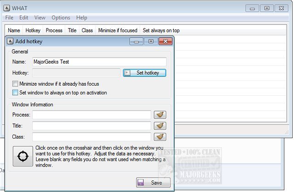Sort by Class column header

(x=87, y=30)
